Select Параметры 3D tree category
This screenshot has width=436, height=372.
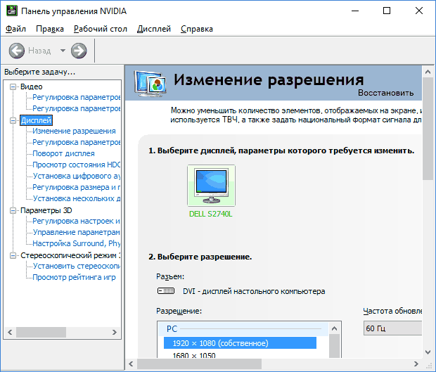tap(46, 210)
